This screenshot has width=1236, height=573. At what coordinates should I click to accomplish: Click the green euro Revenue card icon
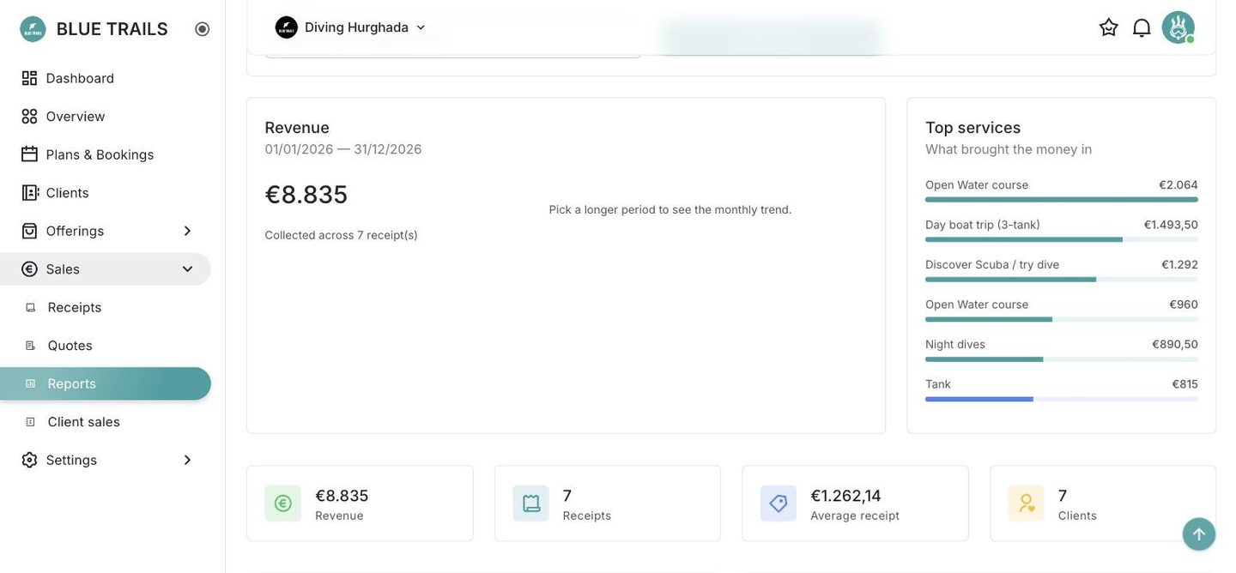point(283,504)
